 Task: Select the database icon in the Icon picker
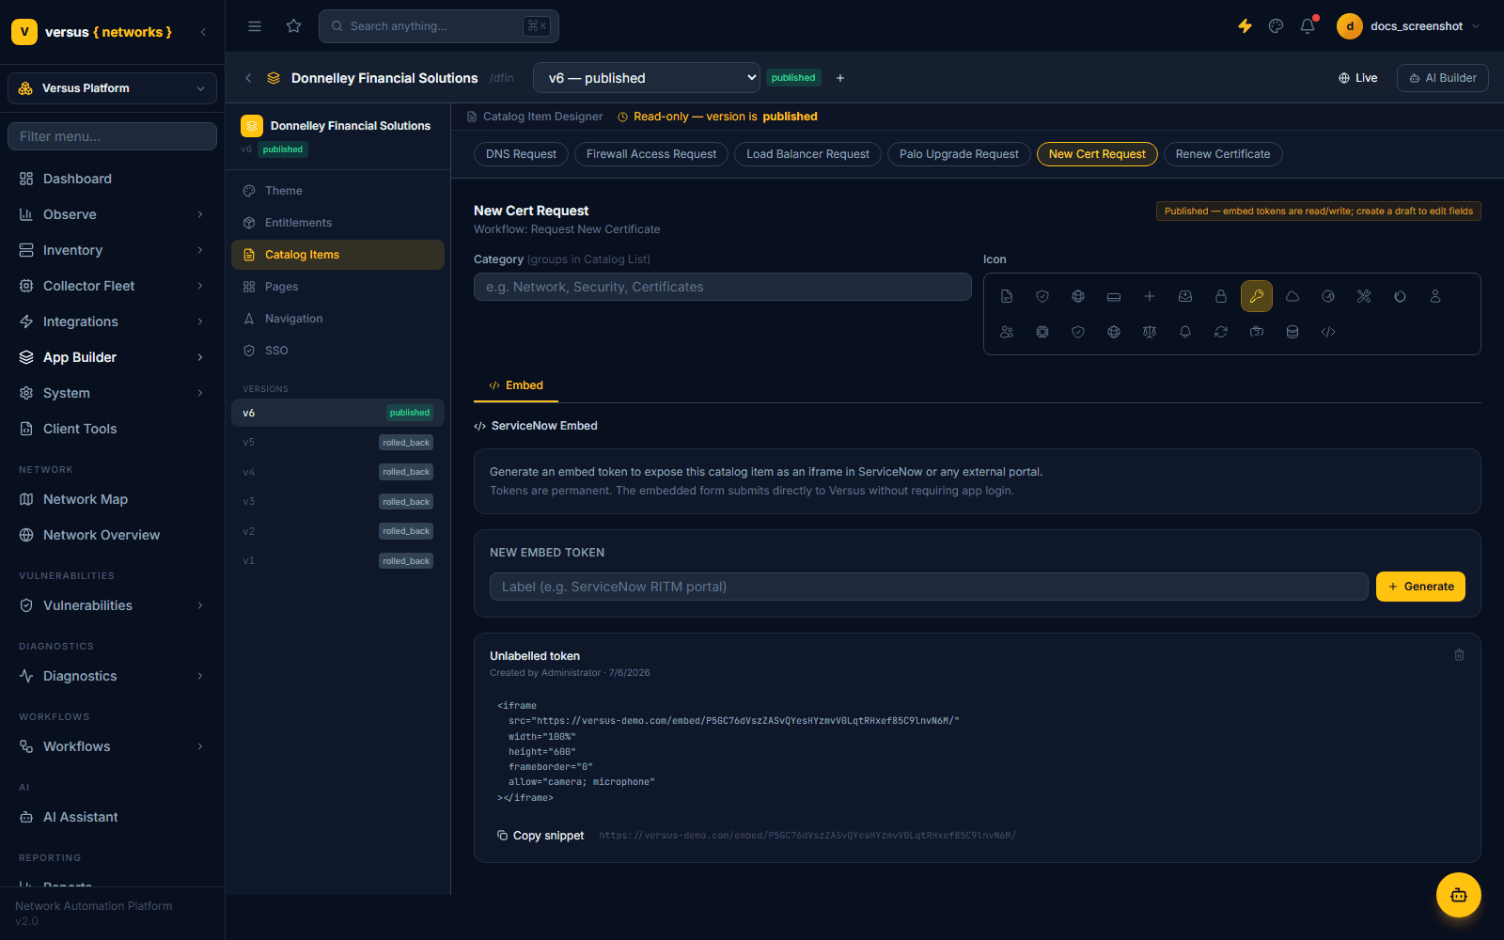1292,332
